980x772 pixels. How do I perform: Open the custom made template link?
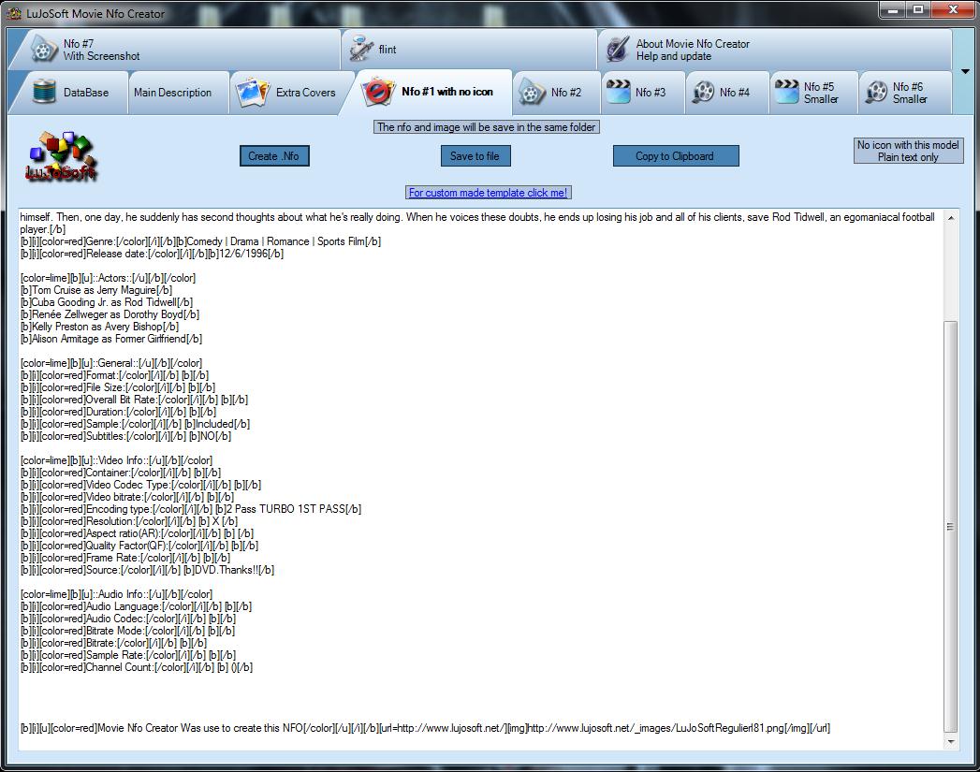(488, 193)
